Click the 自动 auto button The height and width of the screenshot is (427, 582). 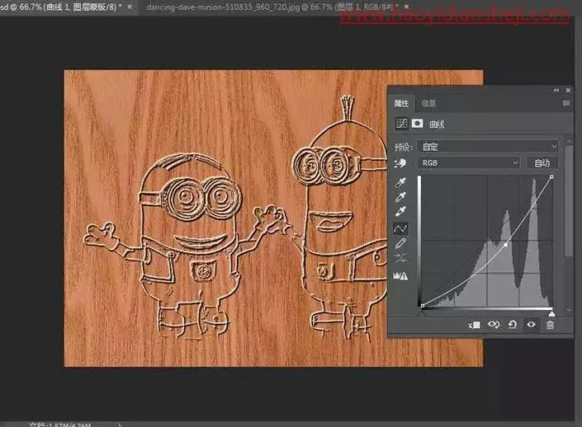click(x=542, y=163)
